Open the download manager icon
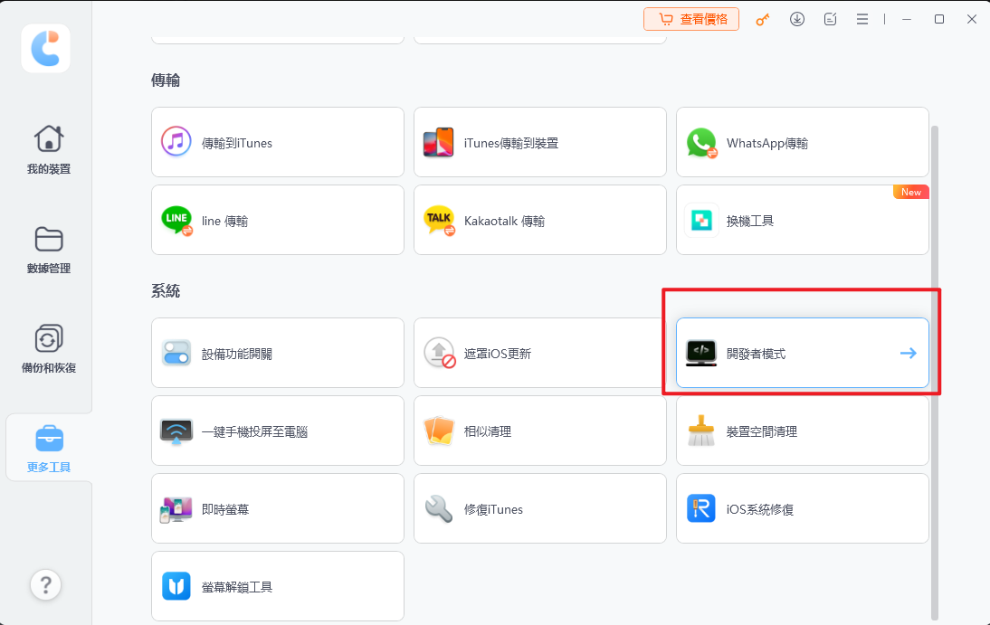This screenshot has width=990, height=625. [x=797, y=19]
